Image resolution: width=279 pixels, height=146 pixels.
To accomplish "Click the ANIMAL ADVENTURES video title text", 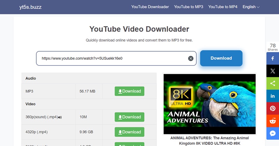I will point(210,141).
